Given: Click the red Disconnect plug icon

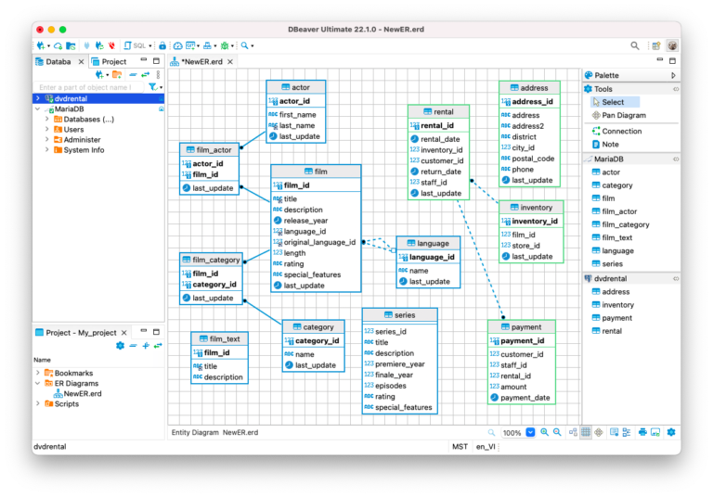Looking at the screenshot, I should click(111, 45).
